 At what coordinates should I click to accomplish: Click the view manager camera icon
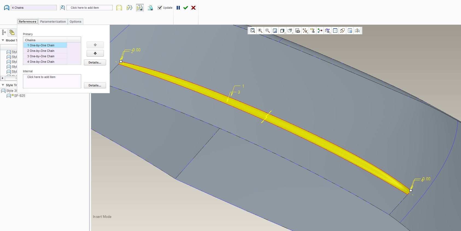coord(298,31)
